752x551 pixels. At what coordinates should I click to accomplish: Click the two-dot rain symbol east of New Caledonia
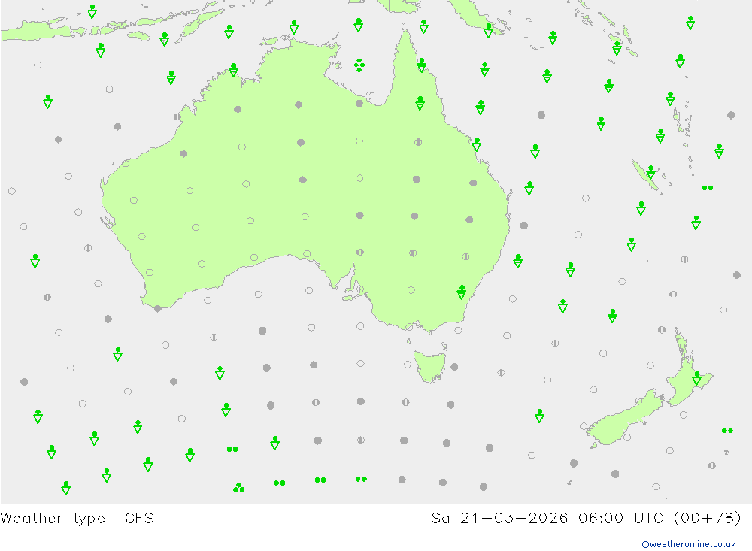click(708, 188)
